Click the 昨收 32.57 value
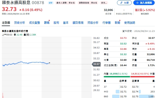The width and height of the screenshot is (157, 98). click(x=151, y=38)
